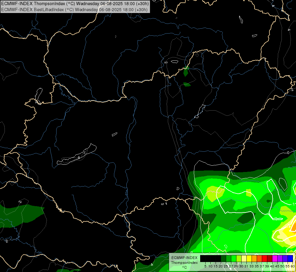This screenshot has height=272, width=296.
Task: Click the '0' contour label on the map
Action: pyautogui.click(x=288, y=153)
